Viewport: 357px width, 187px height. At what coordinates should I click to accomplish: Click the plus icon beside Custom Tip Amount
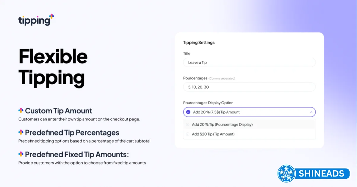pyautogui.click(x=21, y=110)
